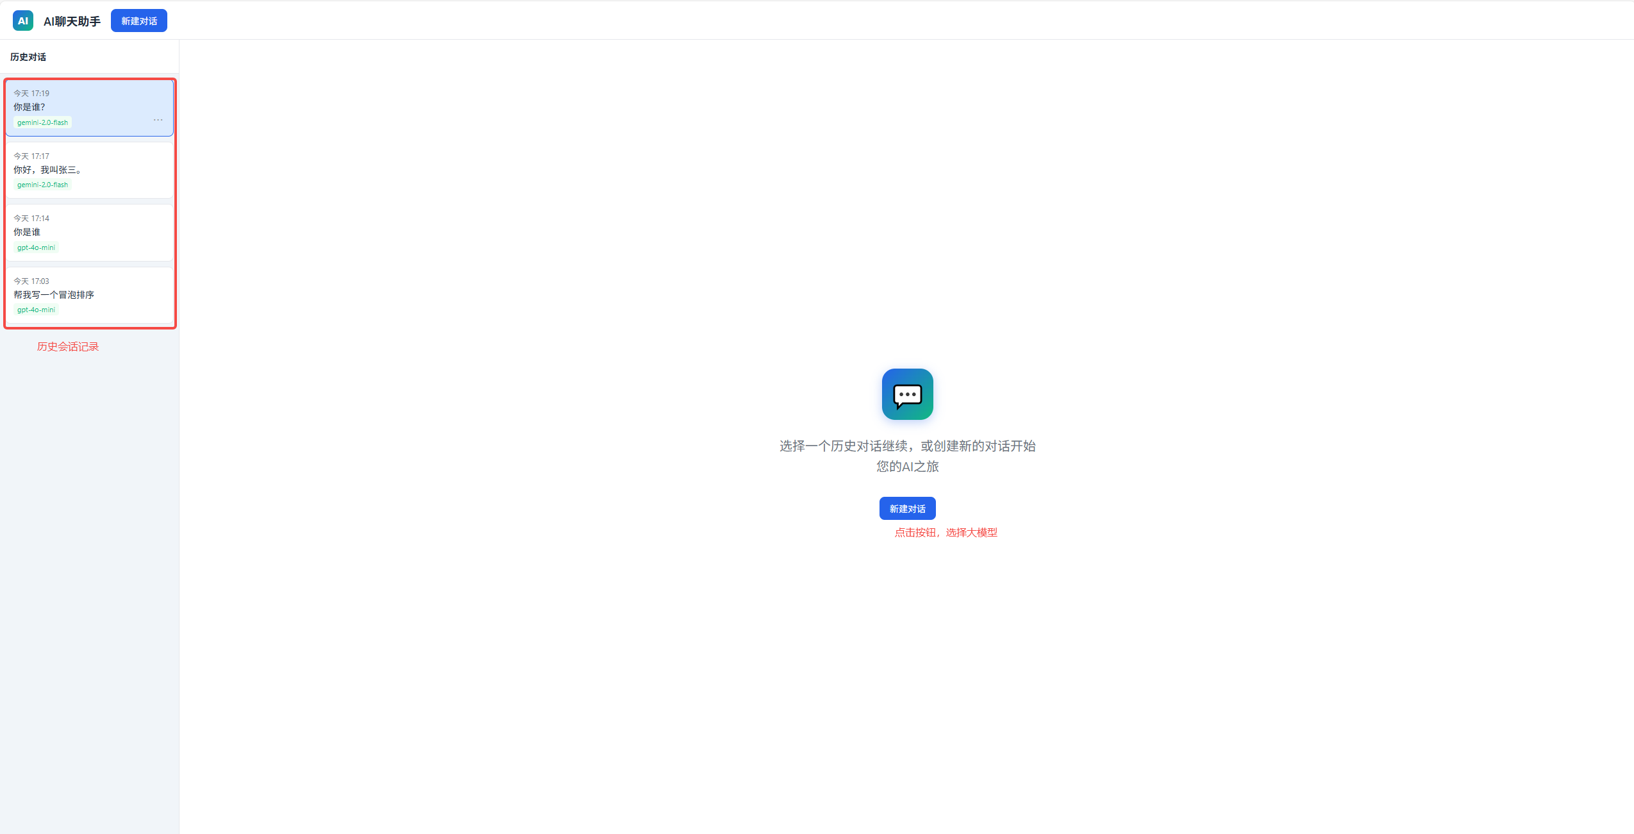Open the ellipsis options menu on 你是谁? conversation

point(158,120)
